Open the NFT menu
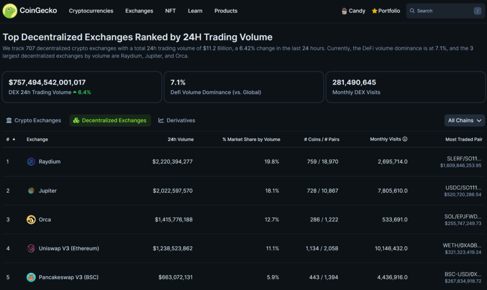Viewport: 487px width, 290px height. (x=170, y=11)
